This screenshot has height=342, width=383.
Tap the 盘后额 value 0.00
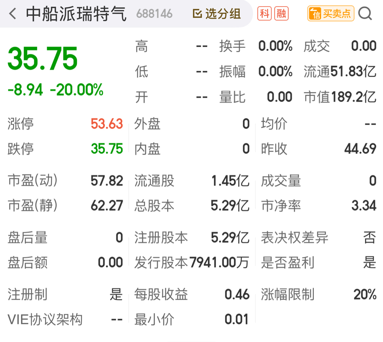point(110,262)
